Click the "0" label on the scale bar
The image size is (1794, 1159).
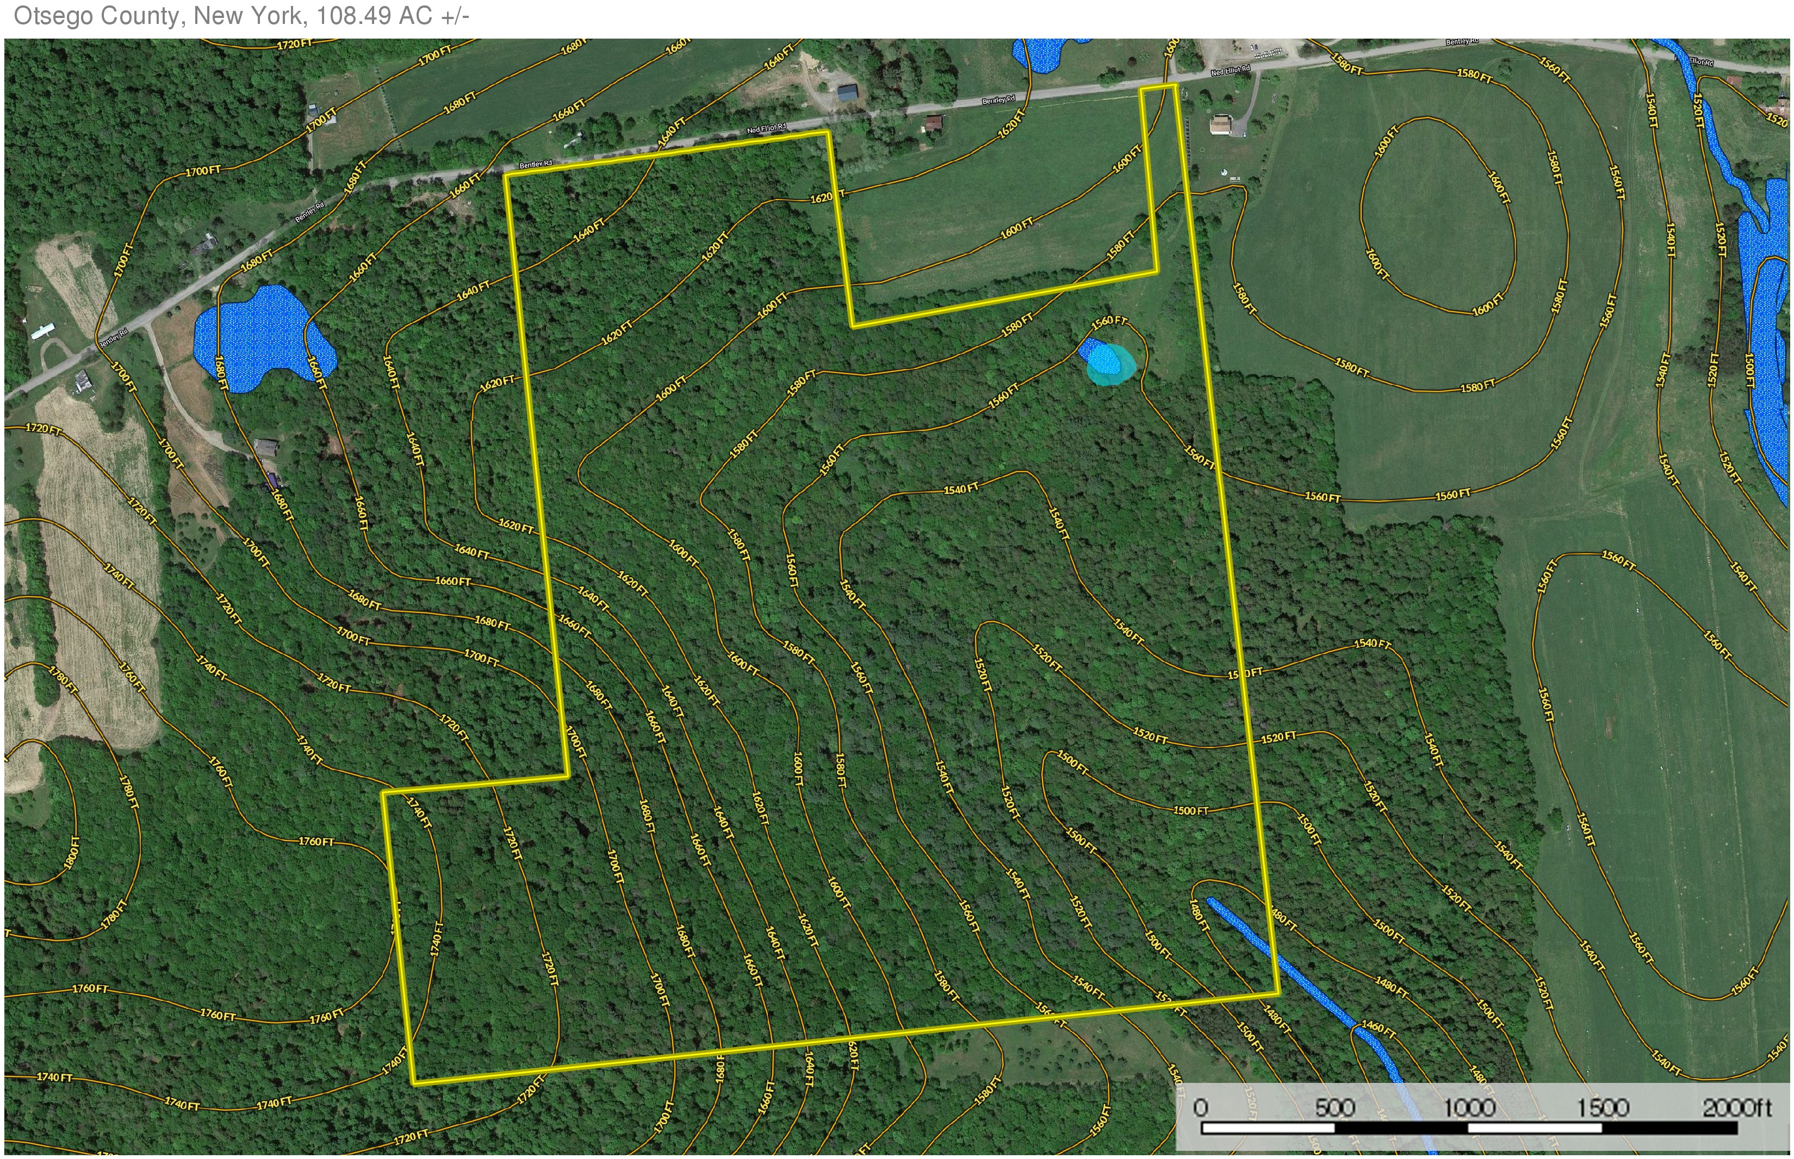[x=1200, y=1108]
